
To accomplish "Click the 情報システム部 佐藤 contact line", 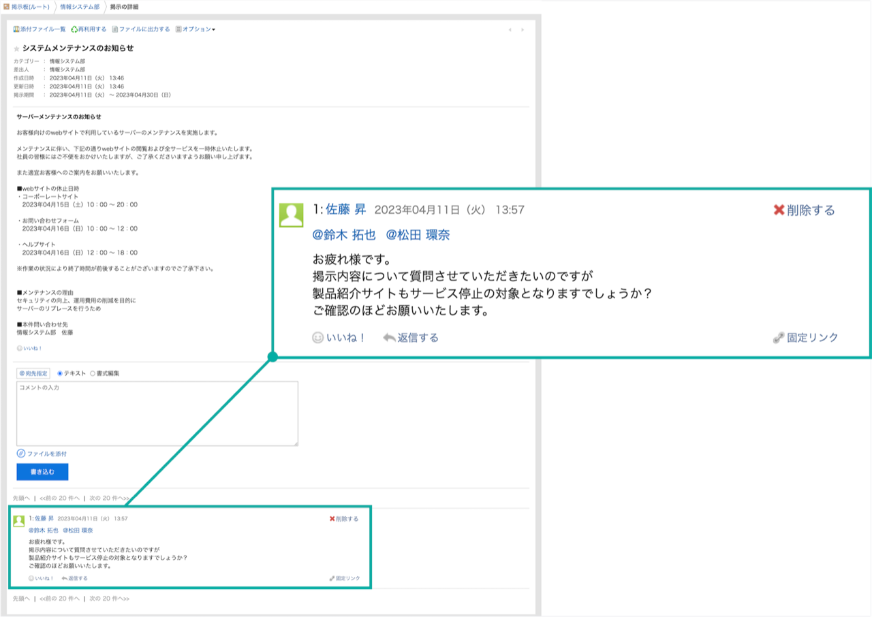I will coord(44,332).
